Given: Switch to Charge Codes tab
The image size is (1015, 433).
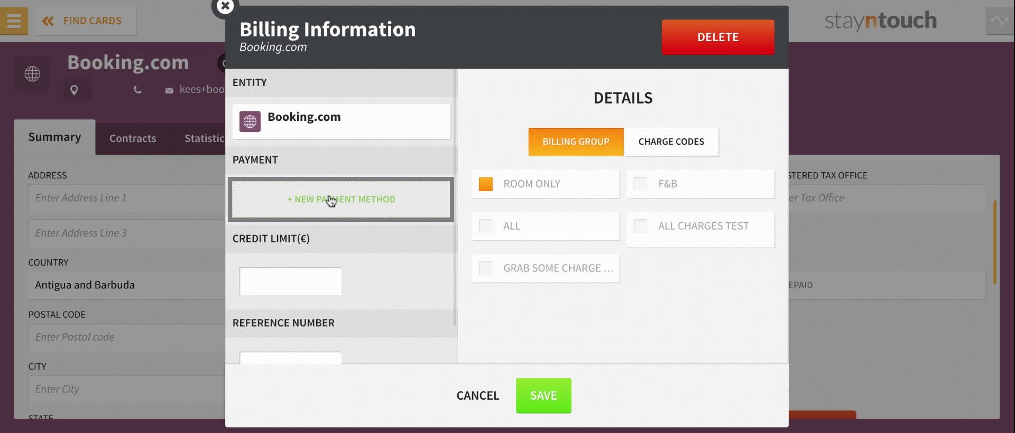Looking at the screenshot, I should coord(671,142).
